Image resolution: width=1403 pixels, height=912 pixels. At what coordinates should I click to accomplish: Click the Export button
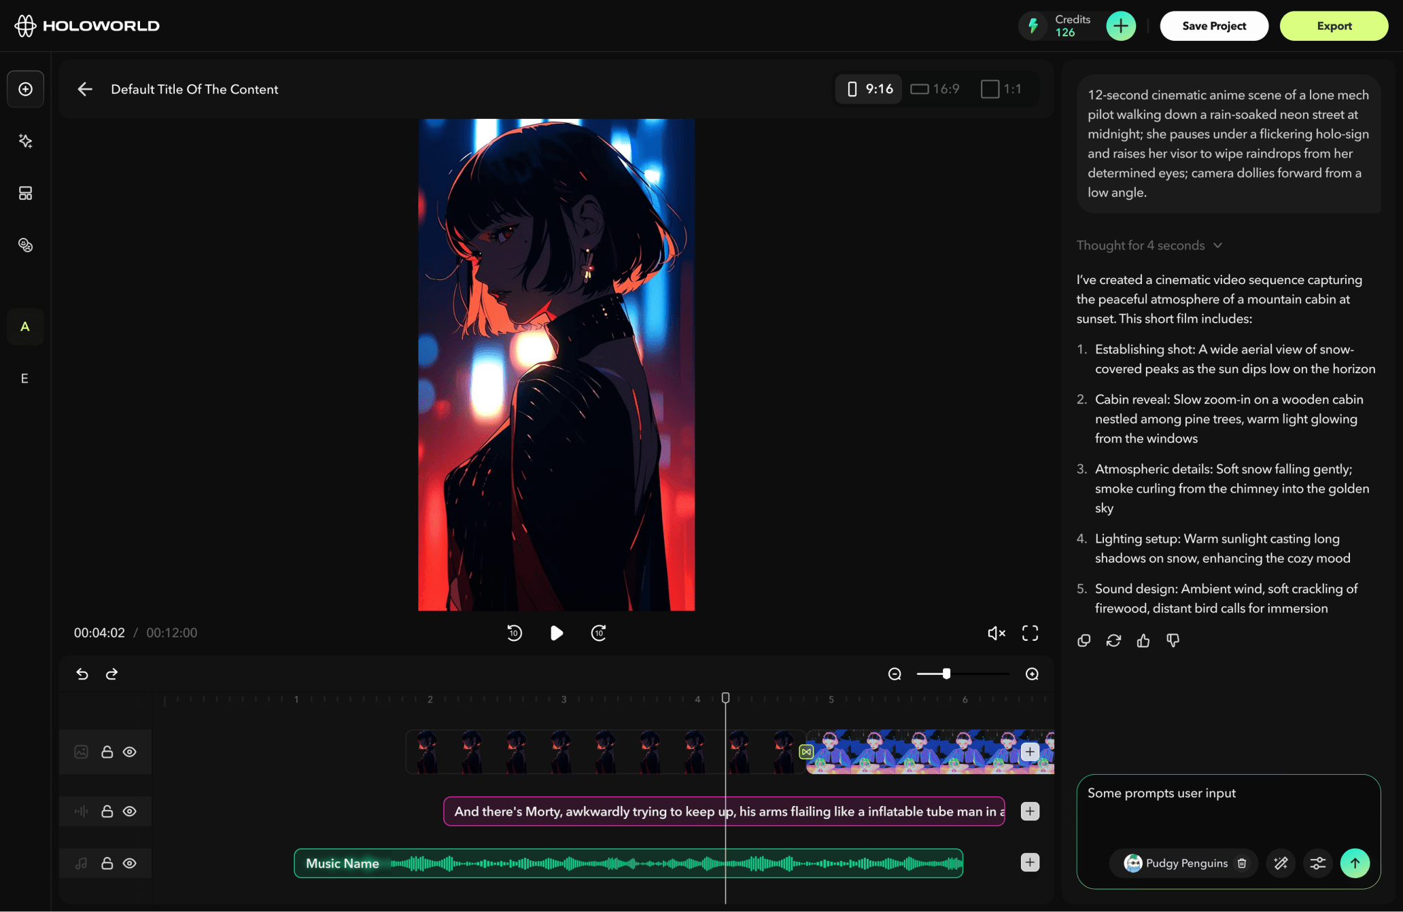pos(1334,26)
